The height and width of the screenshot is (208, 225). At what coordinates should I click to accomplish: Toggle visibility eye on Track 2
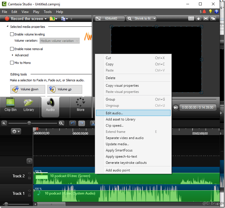pyautogui.click(x=29, y=173)
